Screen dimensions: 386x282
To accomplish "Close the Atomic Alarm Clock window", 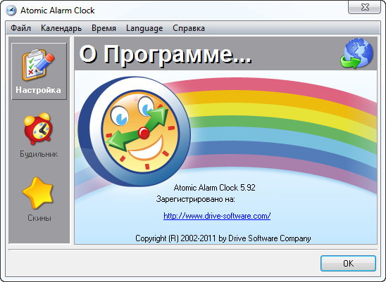I will pos(364,7).
